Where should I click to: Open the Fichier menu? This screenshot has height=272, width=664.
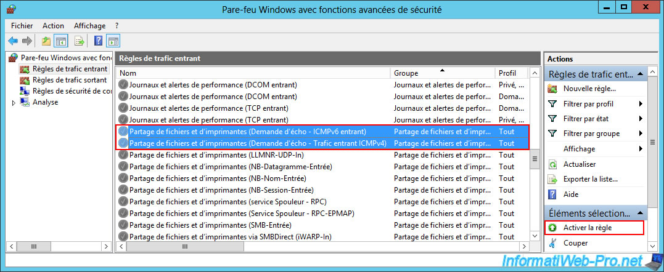coord(22,26)
